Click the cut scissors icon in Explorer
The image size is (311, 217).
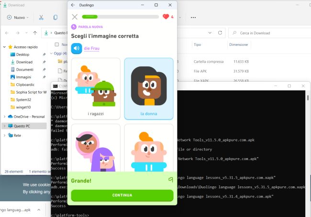(41, 17)
